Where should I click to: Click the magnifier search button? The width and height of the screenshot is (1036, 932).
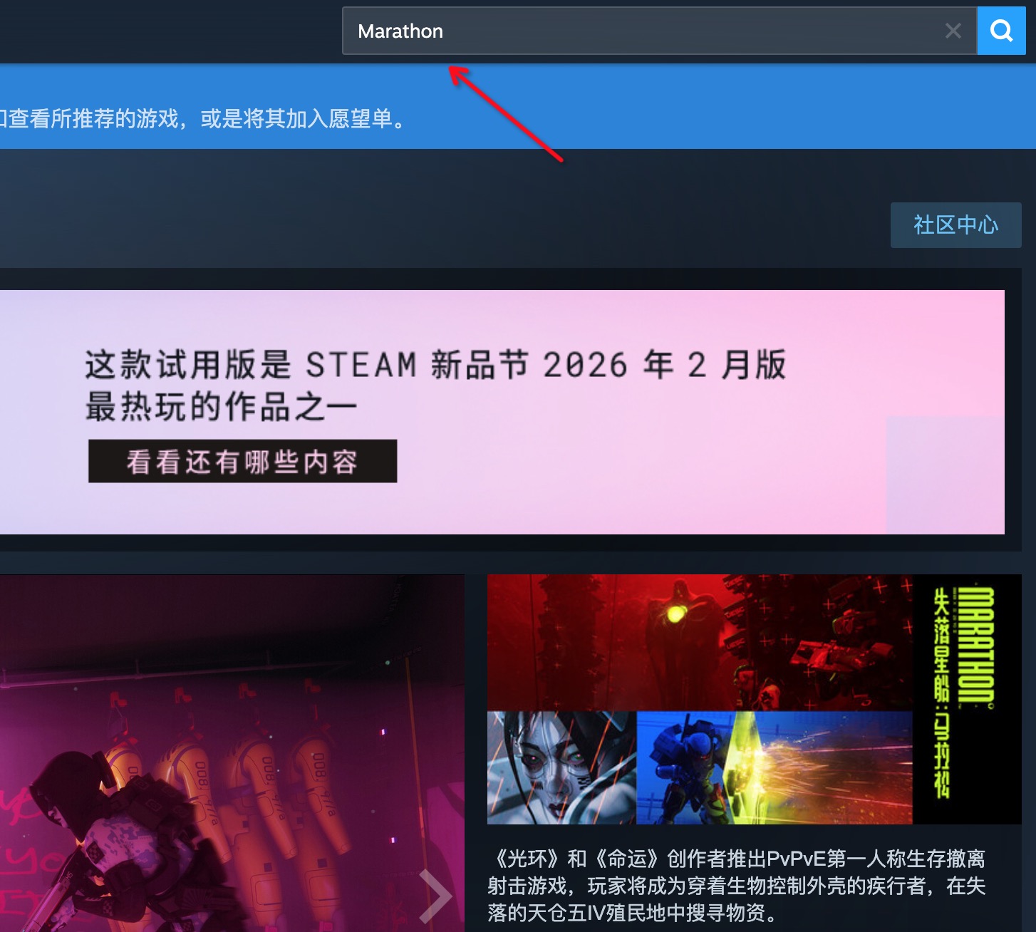(x=1001, y=31)
